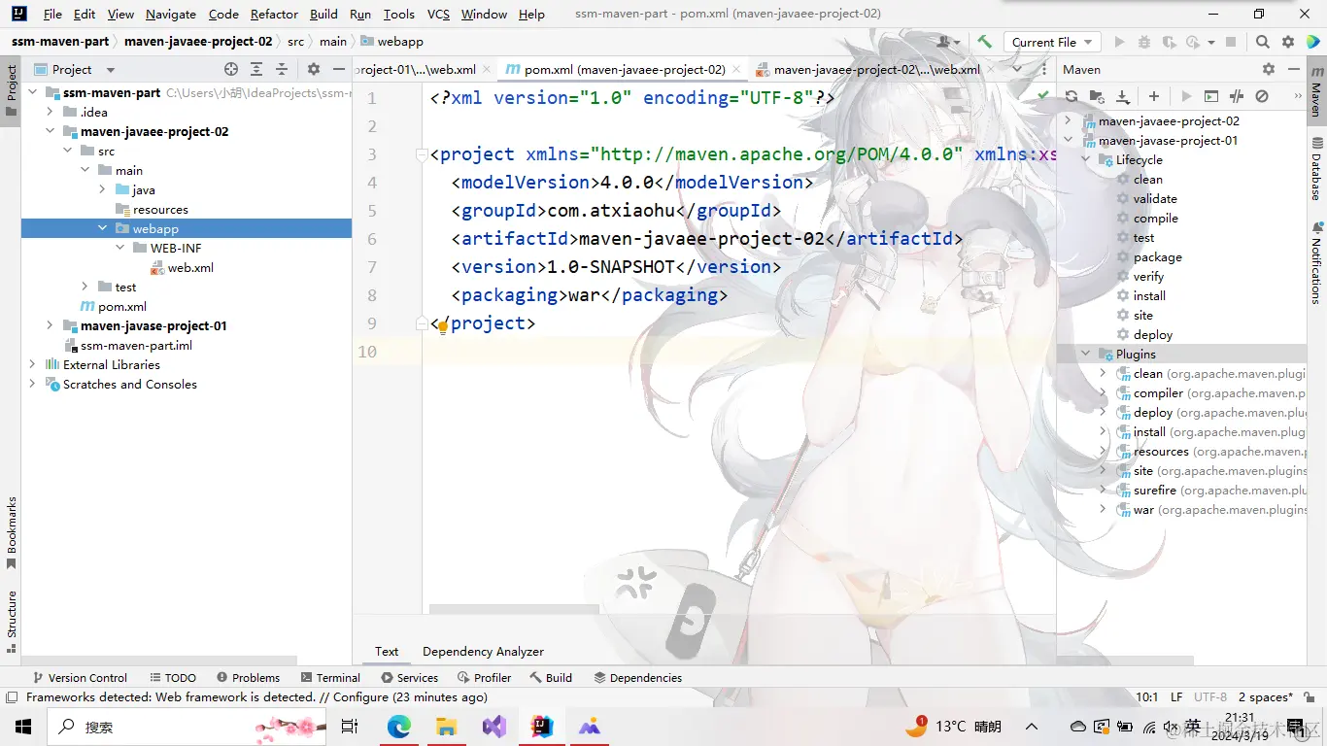Viewport: 1327px width, 746px height.
Task: Expand the compiler plugin in Maven panel
Action: tap(1103, 392)
